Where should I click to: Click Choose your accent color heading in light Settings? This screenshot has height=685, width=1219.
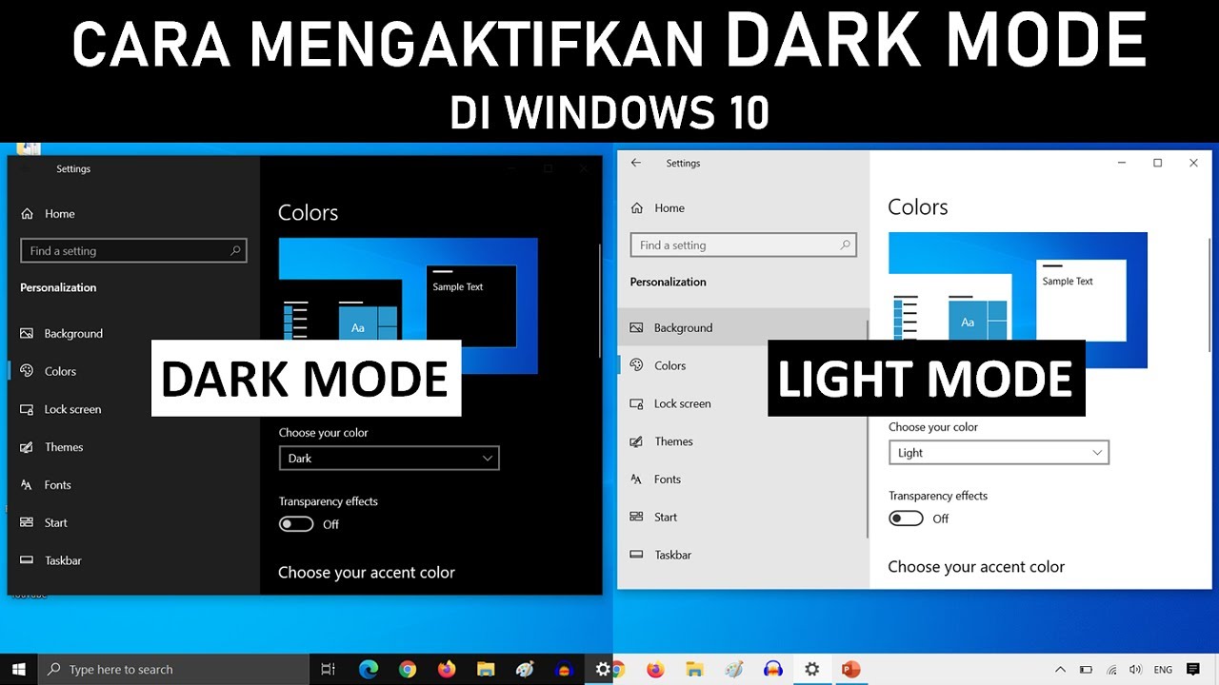[976, 567]
